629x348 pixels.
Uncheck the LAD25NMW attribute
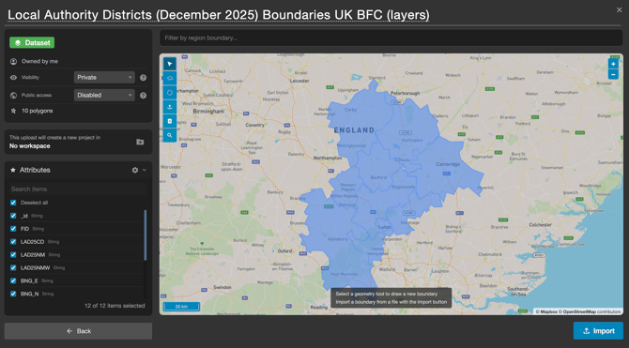click(13, 268)
